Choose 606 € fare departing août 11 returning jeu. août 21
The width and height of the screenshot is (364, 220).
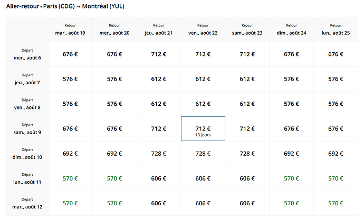[159, 178]
